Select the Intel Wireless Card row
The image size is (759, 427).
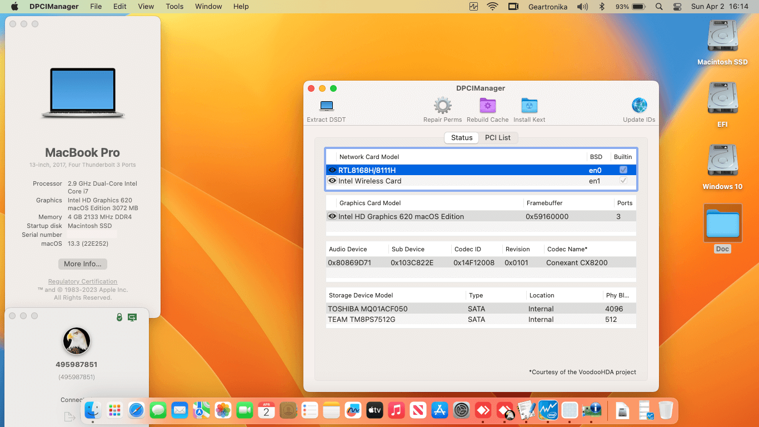481,181
